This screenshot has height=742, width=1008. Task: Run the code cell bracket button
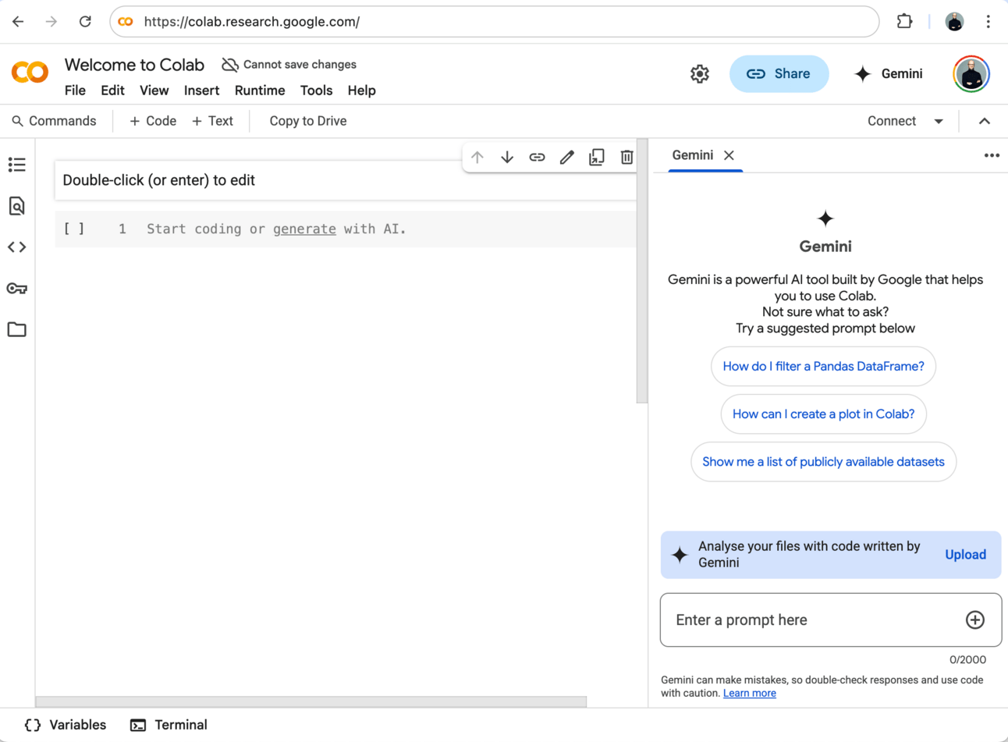[x=74, y=229]
